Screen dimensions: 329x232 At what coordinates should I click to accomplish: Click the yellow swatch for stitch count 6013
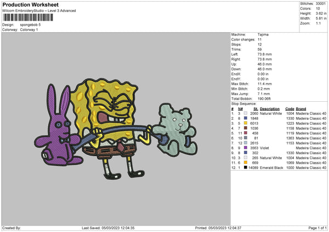pos(245,123)
